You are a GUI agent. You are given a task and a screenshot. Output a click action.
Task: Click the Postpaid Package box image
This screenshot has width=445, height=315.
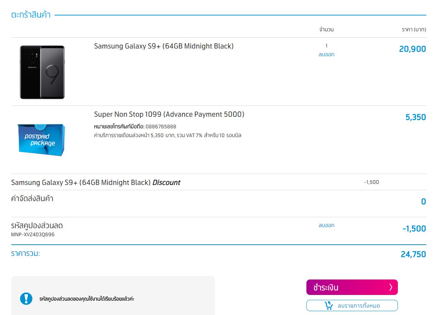pos(41,139)
